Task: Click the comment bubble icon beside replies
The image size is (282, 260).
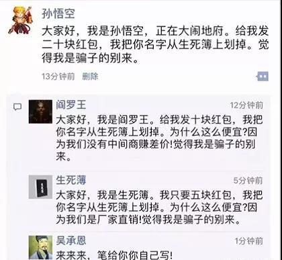Action: coord(17,107)
